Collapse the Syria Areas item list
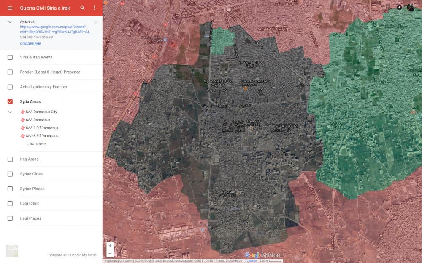The image size is (422, 263). (10, 112)
